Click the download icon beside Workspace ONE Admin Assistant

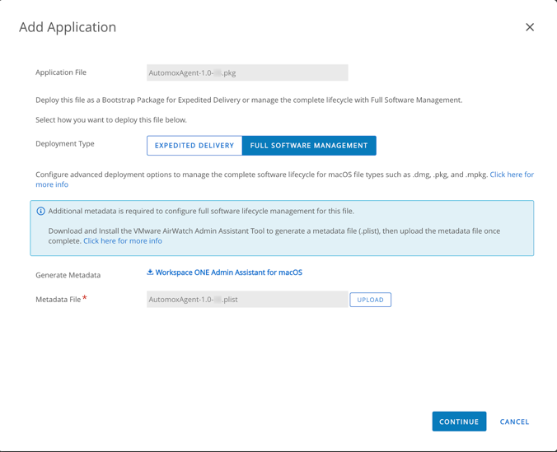(150, 272)
